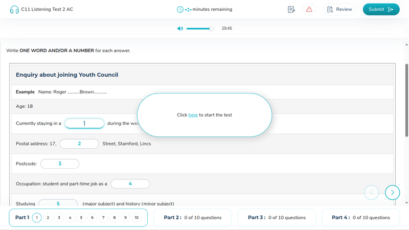Screen dimensions: 409x230
Task: Click the scroll down arrow
Action: pyautogui.click(x=406, y=202)
